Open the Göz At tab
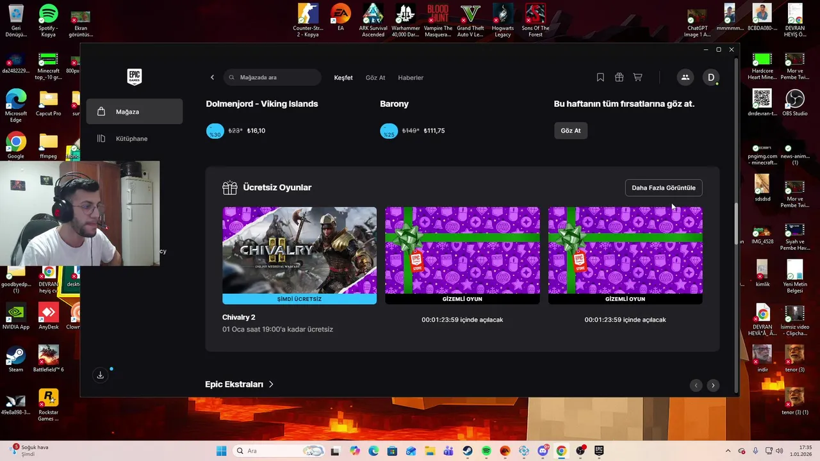Image resolution: width=820 pixels, height=461 pixels. coord(375,77)
